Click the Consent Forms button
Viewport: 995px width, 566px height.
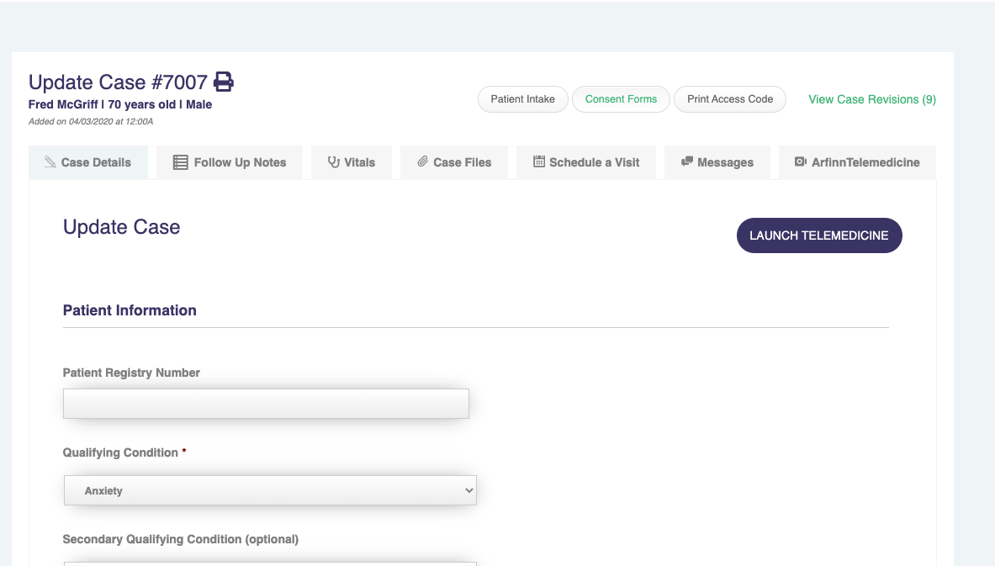click(621, 99)
